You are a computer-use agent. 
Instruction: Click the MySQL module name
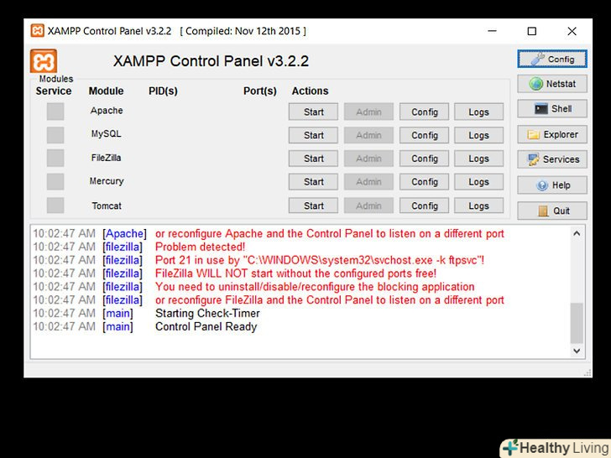[106, 134]
